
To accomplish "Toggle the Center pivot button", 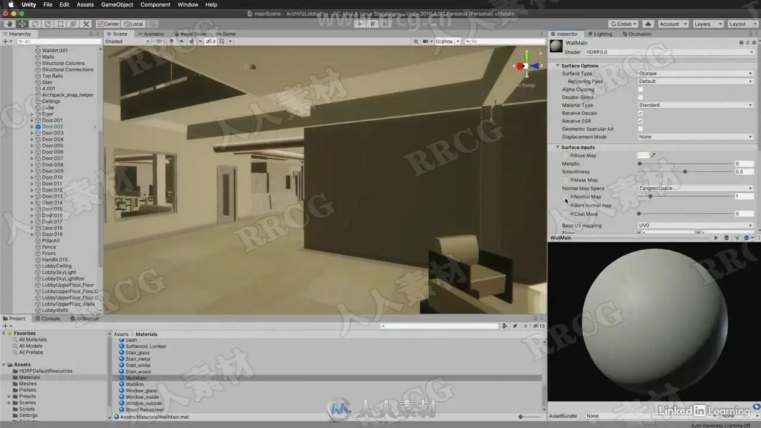I will [x=108, y=24].
